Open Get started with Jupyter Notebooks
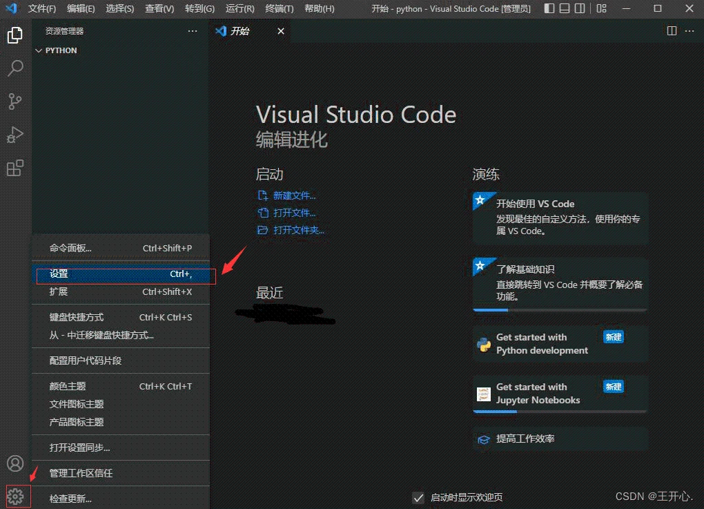This screenshot has height=509, width=704. pyautogui.click(x=560, y=394)
